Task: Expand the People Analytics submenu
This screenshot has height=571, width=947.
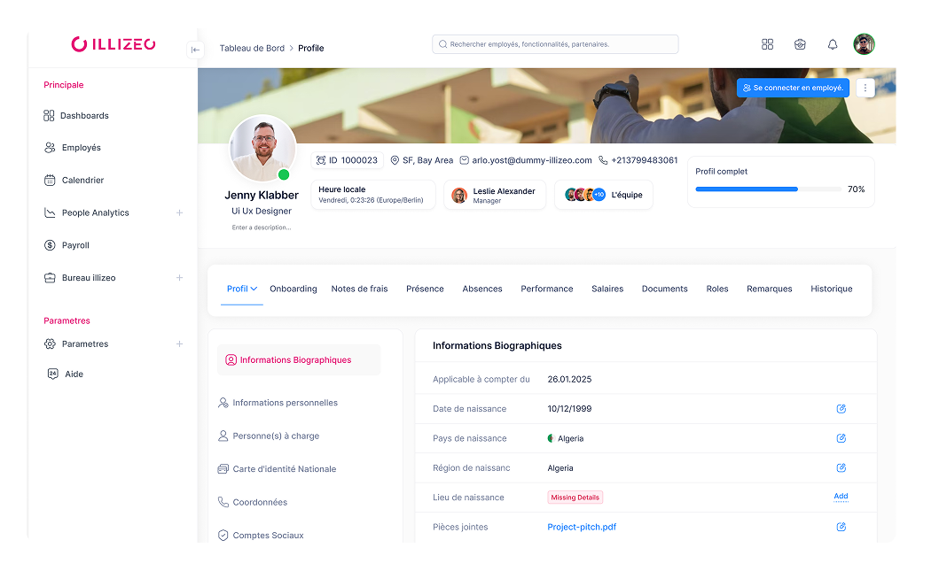Action: point(179,212)
